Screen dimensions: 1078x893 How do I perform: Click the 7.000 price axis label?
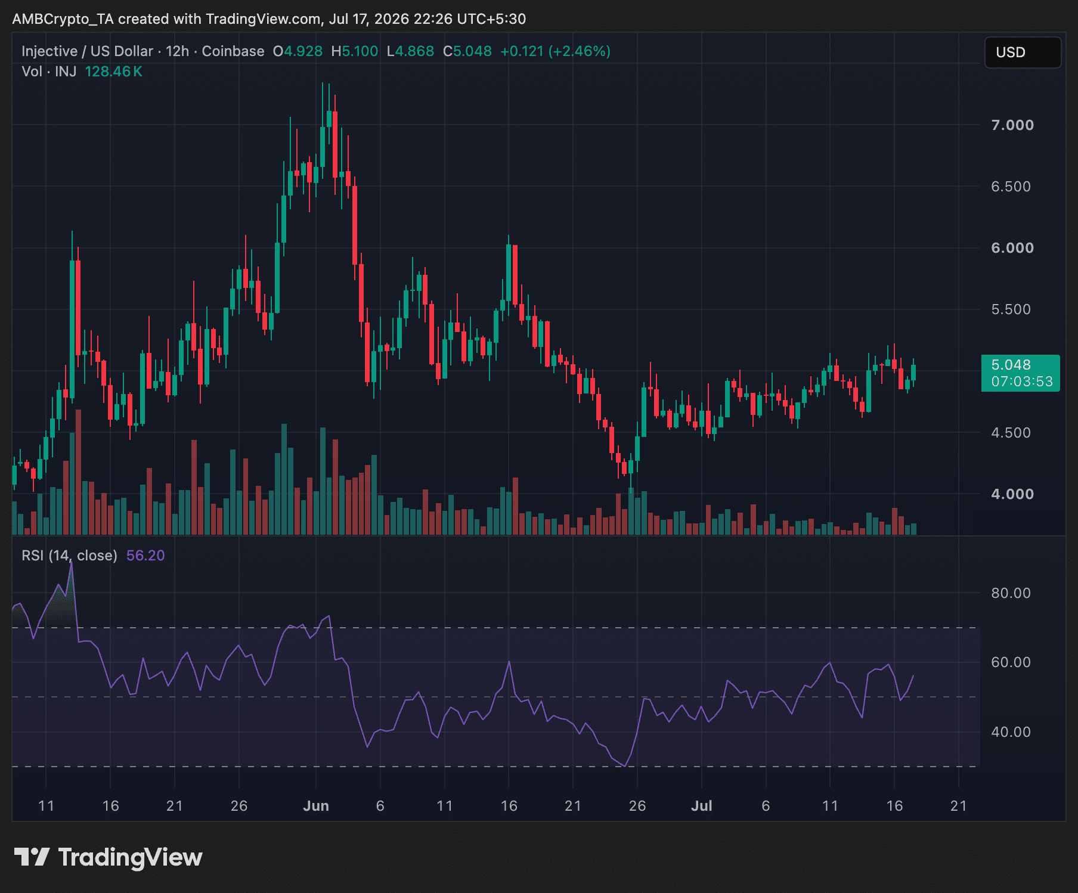click(1012, 125)
